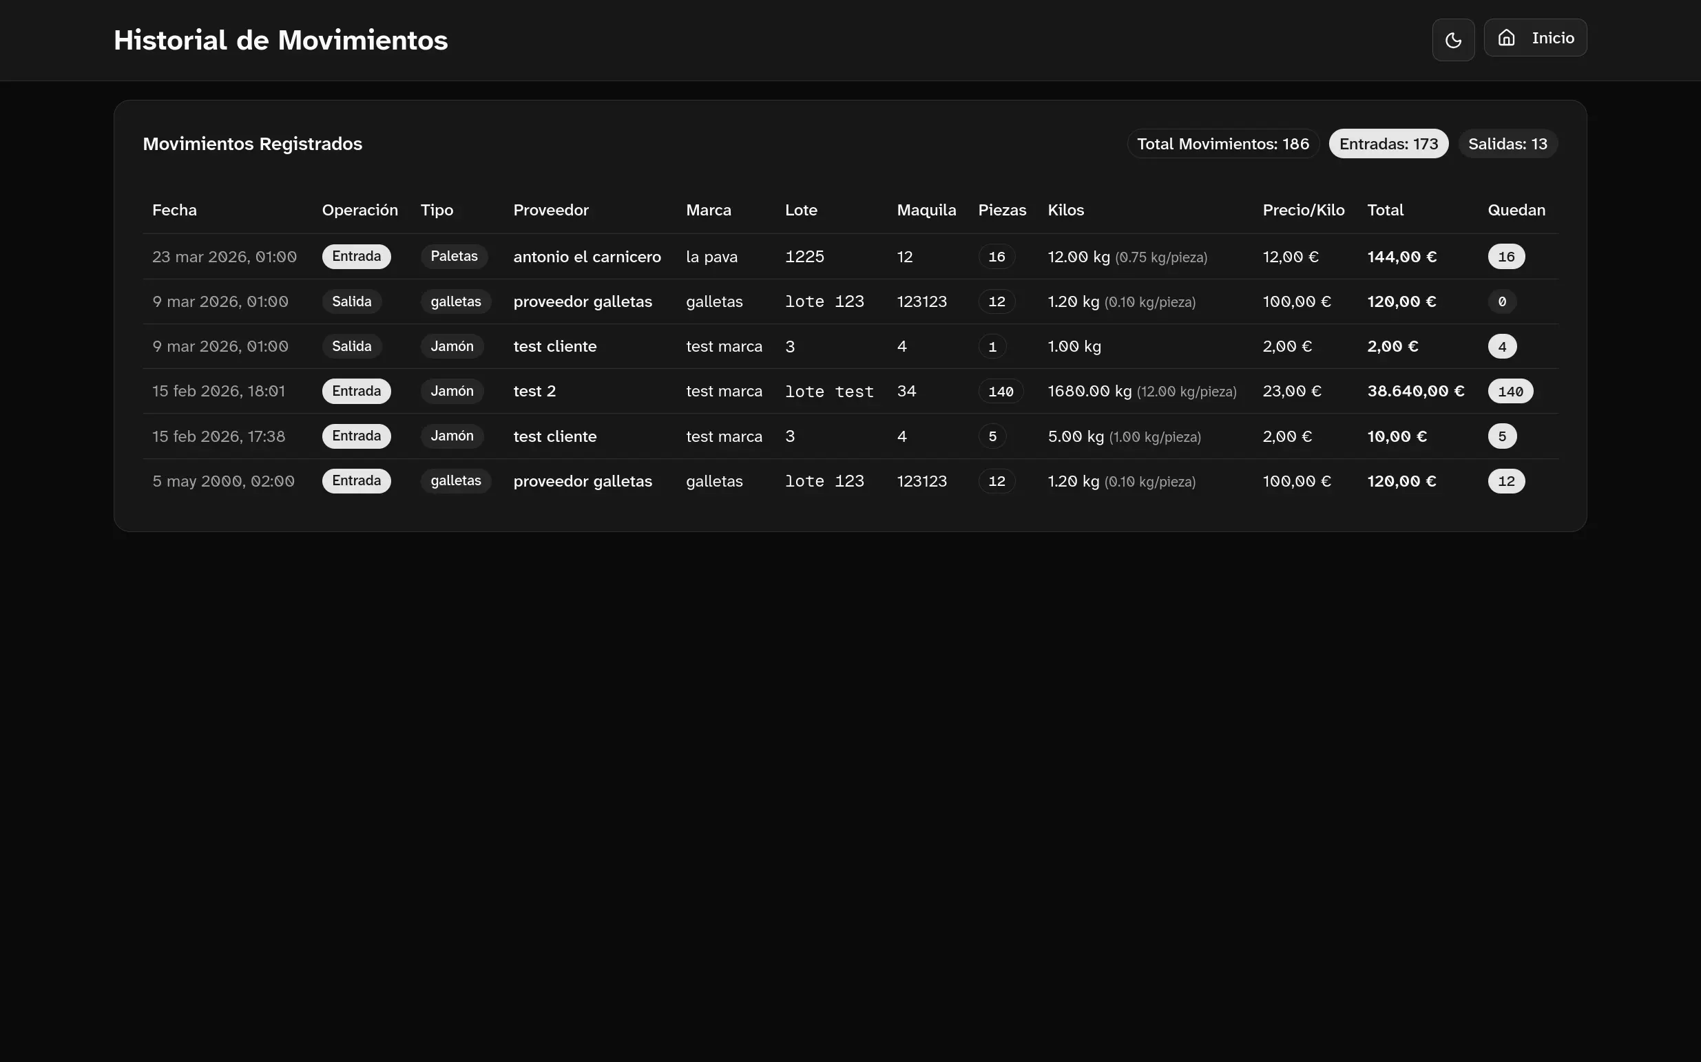Image resolution: width=1701 pixels, height=1062 pixels.
Task: Click the Historial de Movimientos title
Action: click(x=280, y=40)
